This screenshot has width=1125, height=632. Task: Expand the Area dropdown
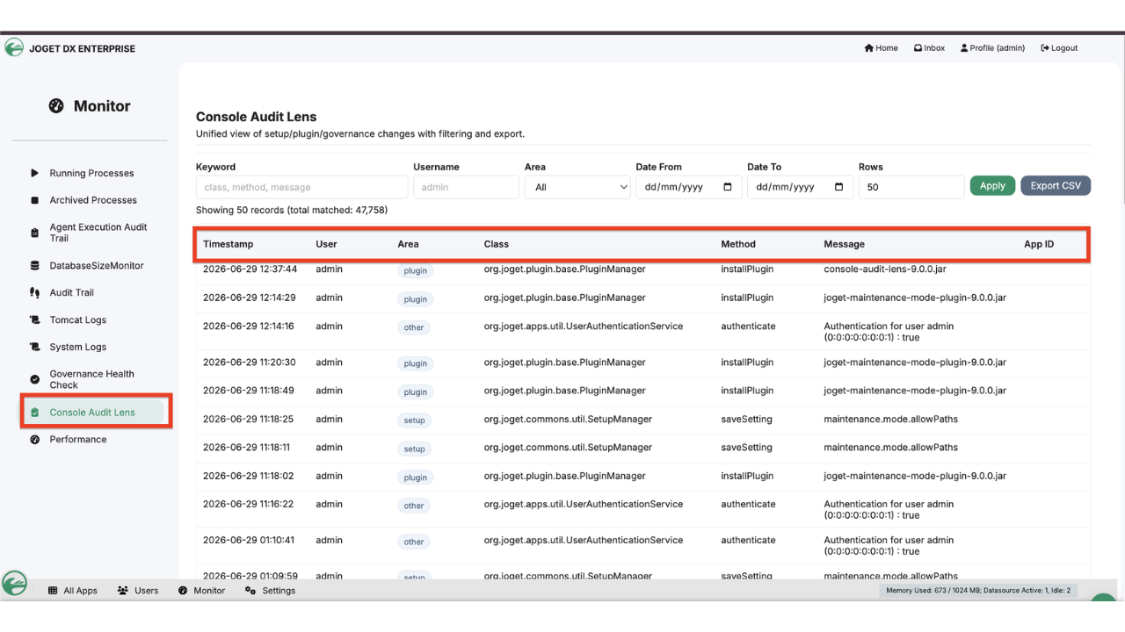[x=577, y=187]
